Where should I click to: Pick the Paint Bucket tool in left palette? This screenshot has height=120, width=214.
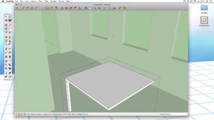click(x=6, y=20)
